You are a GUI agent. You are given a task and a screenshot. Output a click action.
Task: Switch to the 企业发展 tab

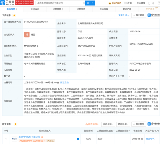(x=104, y=9)
